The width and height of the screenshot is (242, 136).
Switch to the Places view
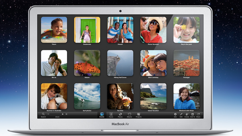(120, 114)
